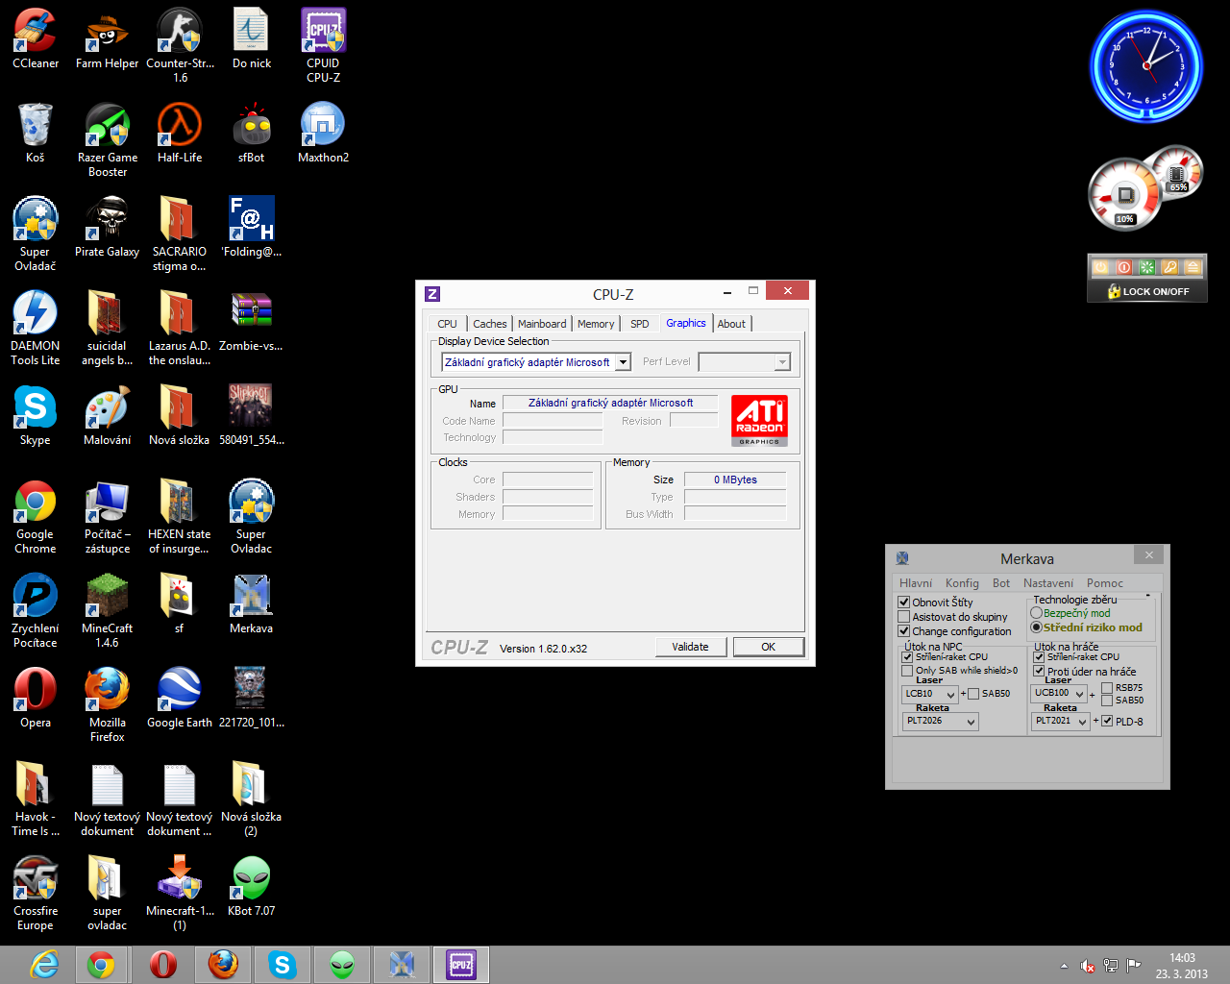This screenshot has height=984, width=1230.
Task: Uncheck the Obnovit Štíty checkbox
Action: click(904, 603)
